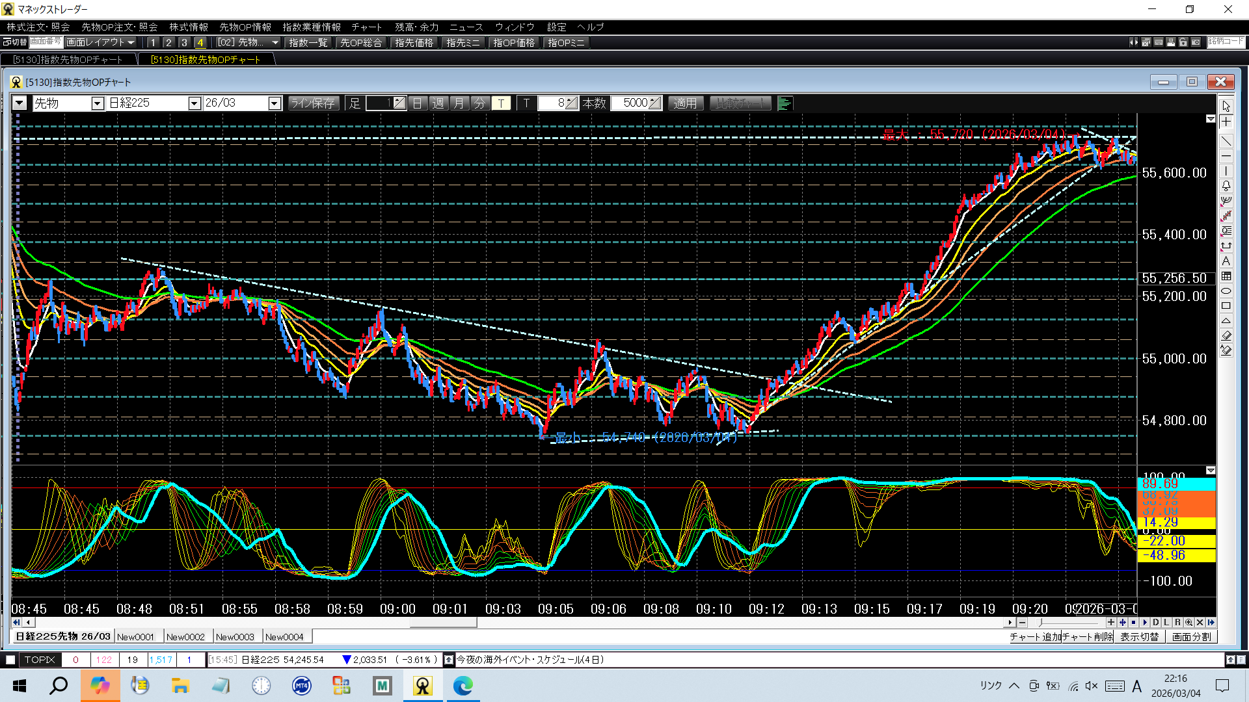1249x702 pixels.
Task: Open the 日経225 instrument dropdown
Action: pyautogui.click(x=194, y=103)
